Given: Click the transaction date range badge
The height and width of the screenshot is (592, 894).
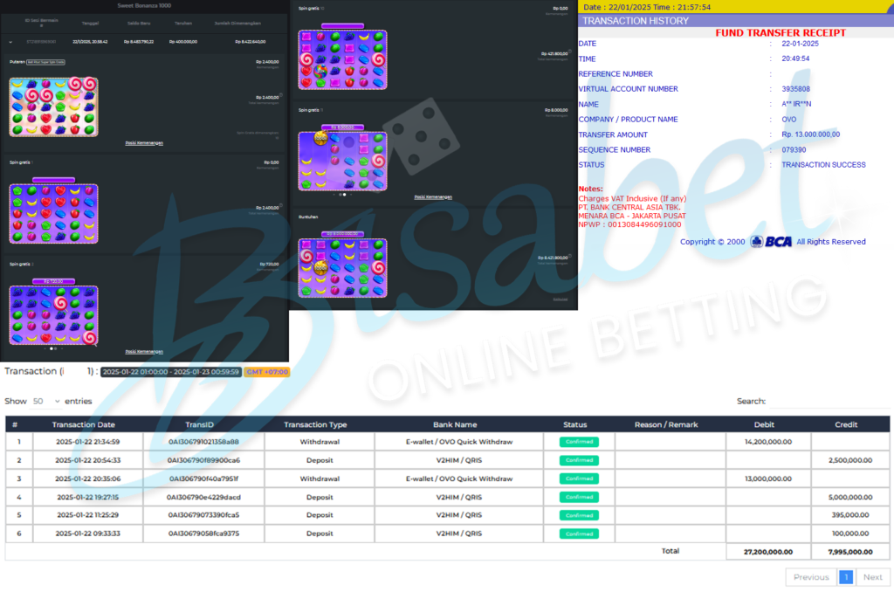Looking at the screenshot, I should [x=170, y=372].
